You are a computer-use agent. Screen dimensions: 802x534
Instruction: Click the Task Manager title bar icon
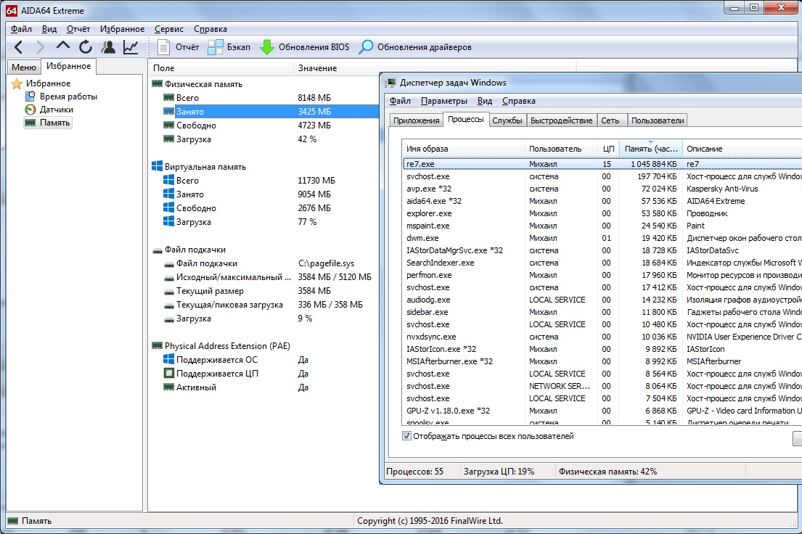(x=391, y=83)
